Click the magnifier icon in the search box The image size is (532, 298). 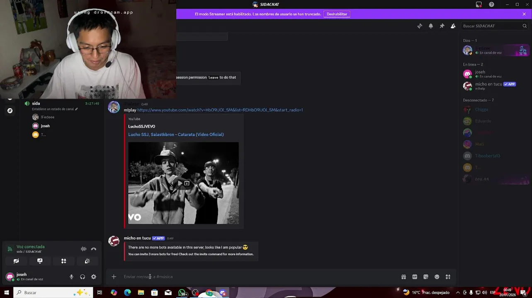[x=525, y=26]
